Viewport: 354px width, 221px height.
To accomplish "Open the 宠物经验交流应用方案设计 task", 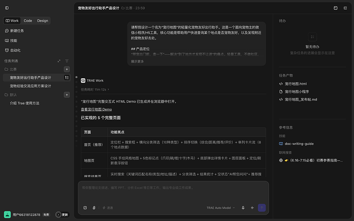I will [30, 86].
